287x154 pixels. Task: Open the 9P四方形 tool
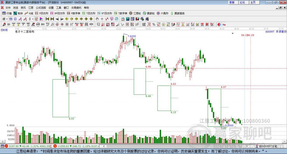58,13
